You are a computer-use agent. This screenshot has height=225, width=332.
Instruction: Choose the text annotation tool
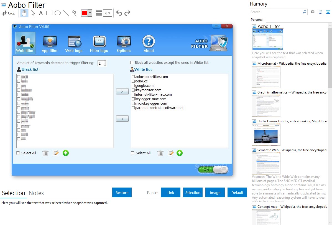point(41,13)
